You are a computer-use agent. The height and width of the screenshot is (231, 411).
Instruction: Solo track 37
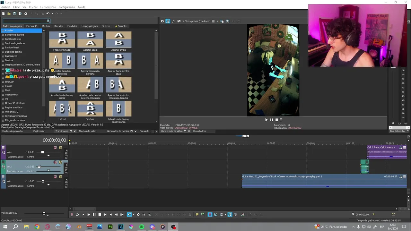60,148
